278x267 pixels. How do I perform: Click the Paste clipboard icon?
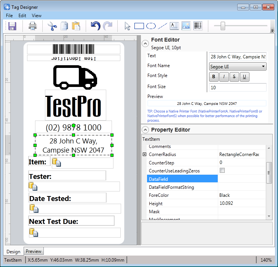tap(76, 26)
